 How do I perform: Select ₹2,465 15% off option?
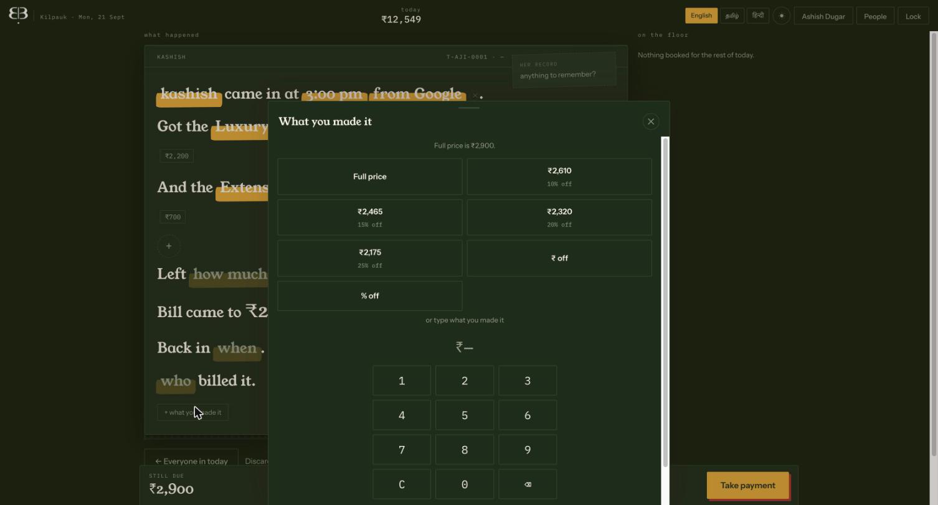click(x=370, y=218)
